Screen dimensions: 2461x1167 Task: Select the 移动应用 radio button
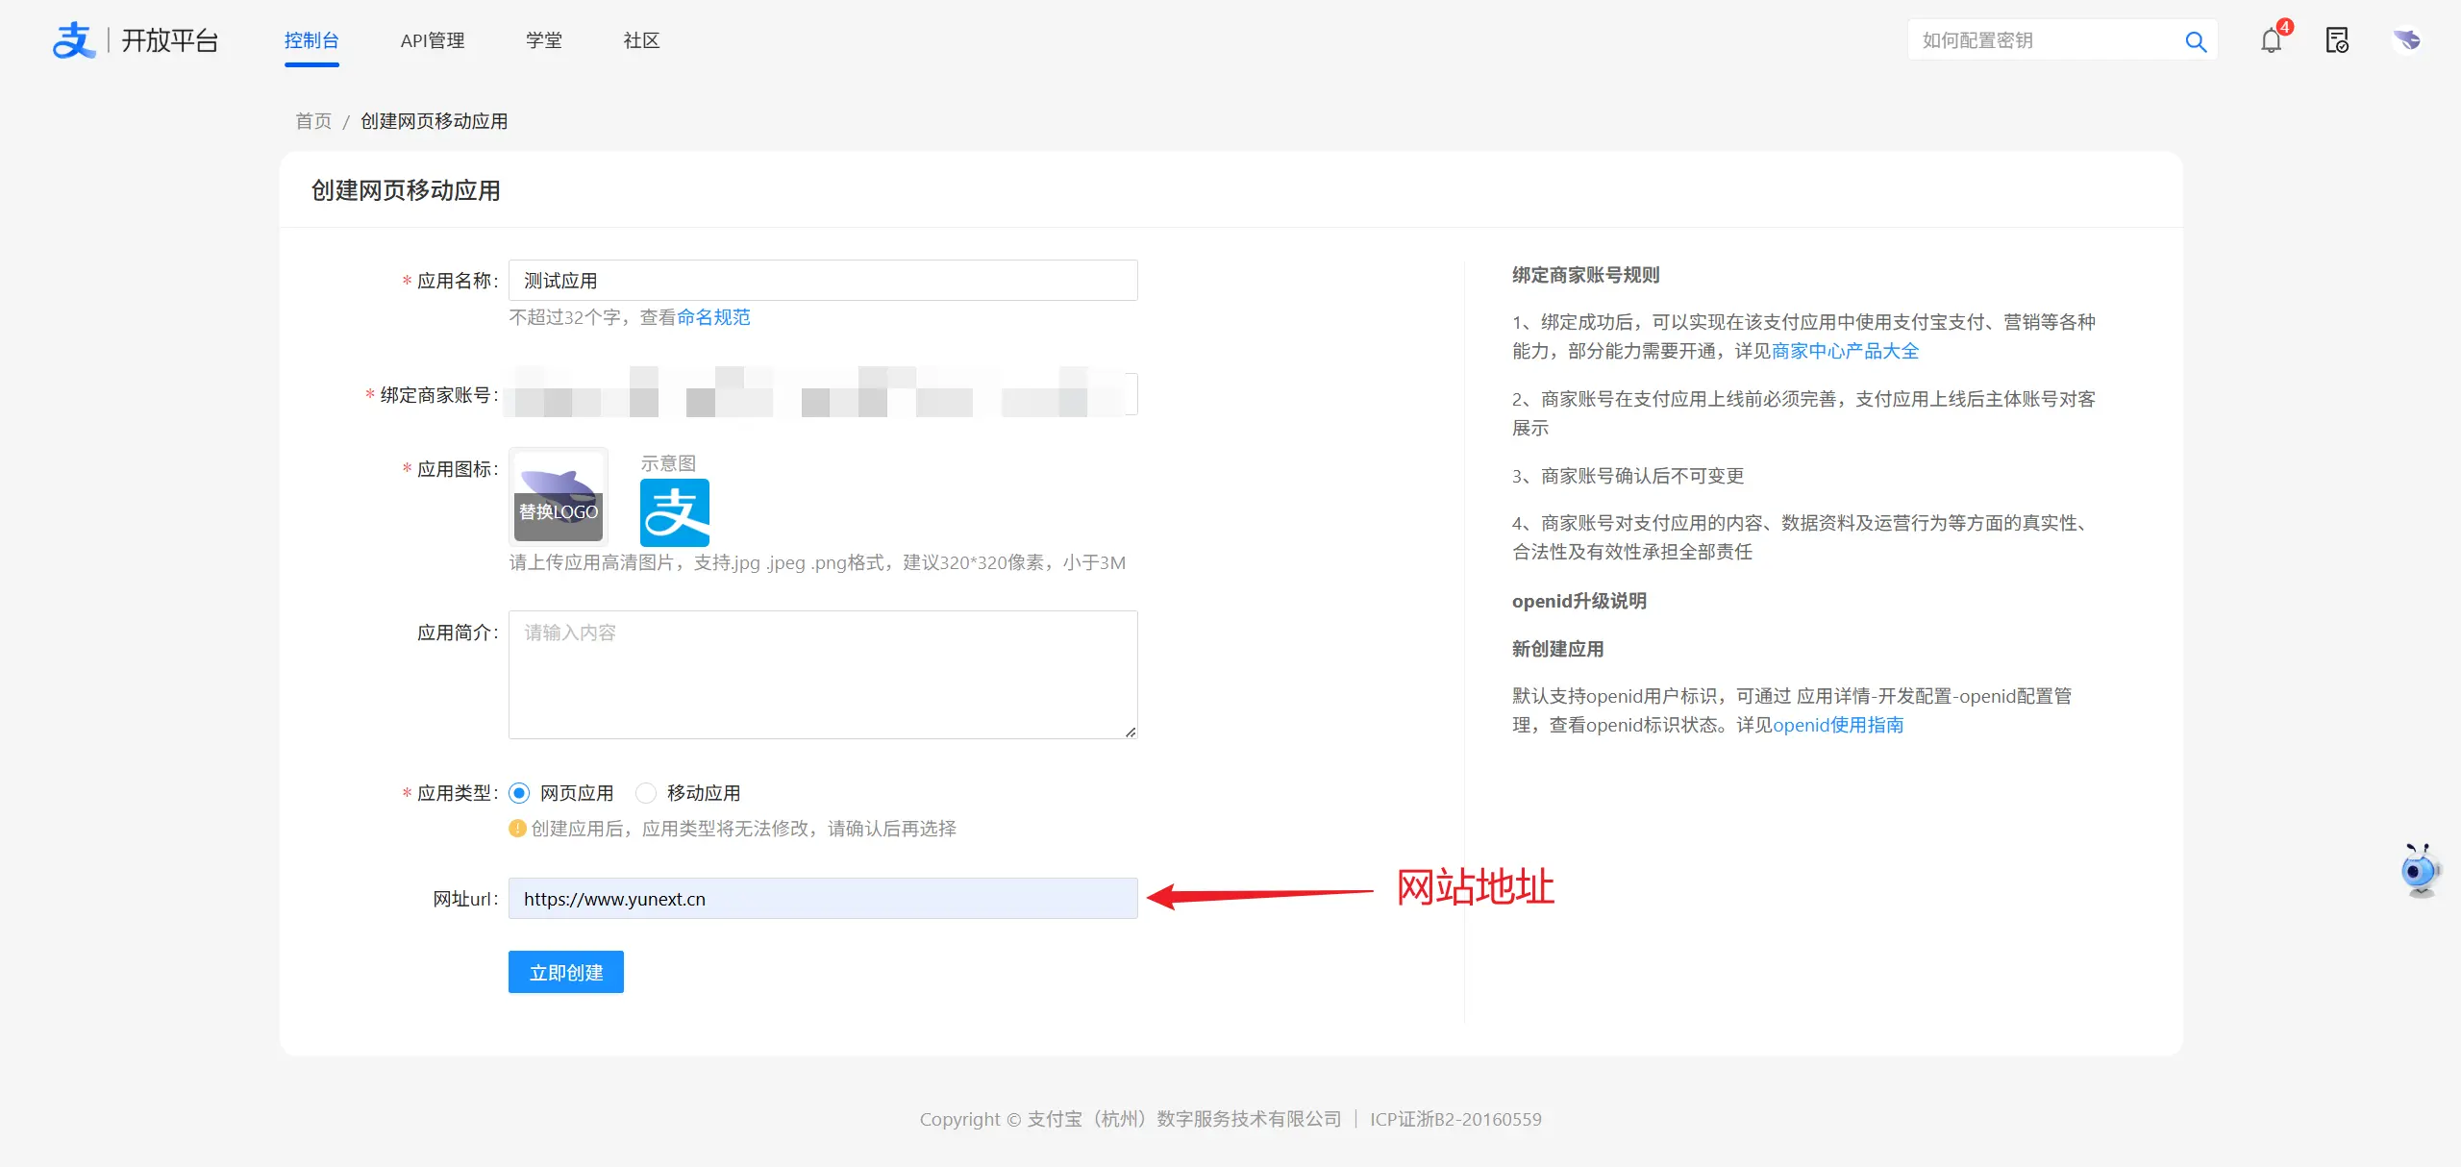(x=646, y=793)
